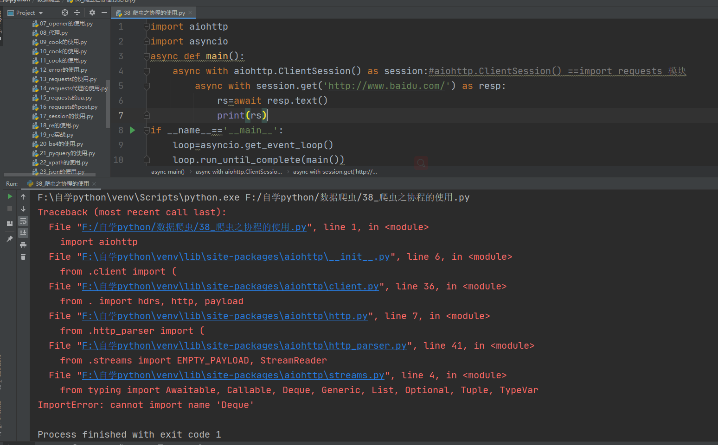Click breadcrumb async with session.get
The width and height of the screenshot is (718, 445).
pos(335,172)
